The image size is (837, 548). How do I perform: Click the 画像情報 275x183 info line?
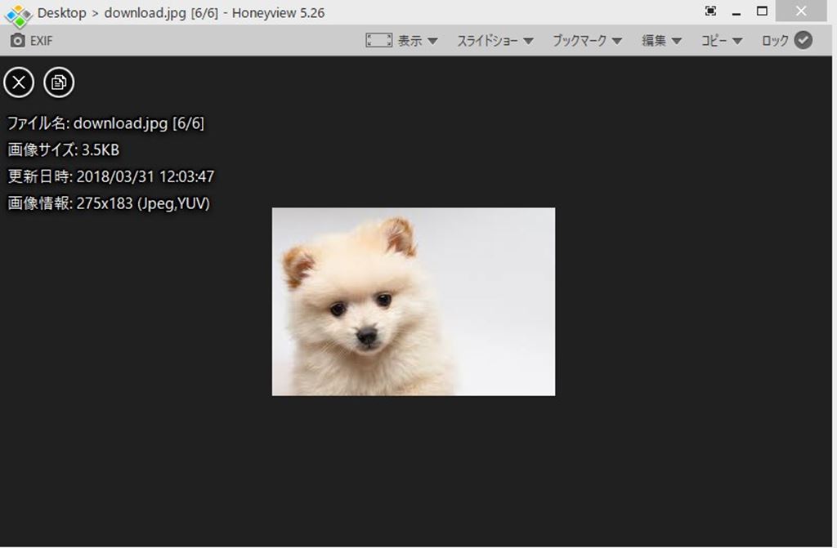[x=109, y=203]
